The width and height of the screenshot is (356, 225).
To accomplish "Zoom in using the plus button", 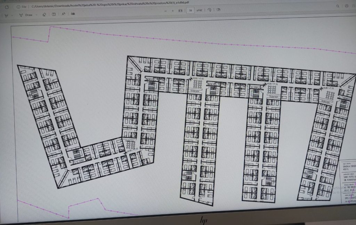I will (x=173, y=11).
